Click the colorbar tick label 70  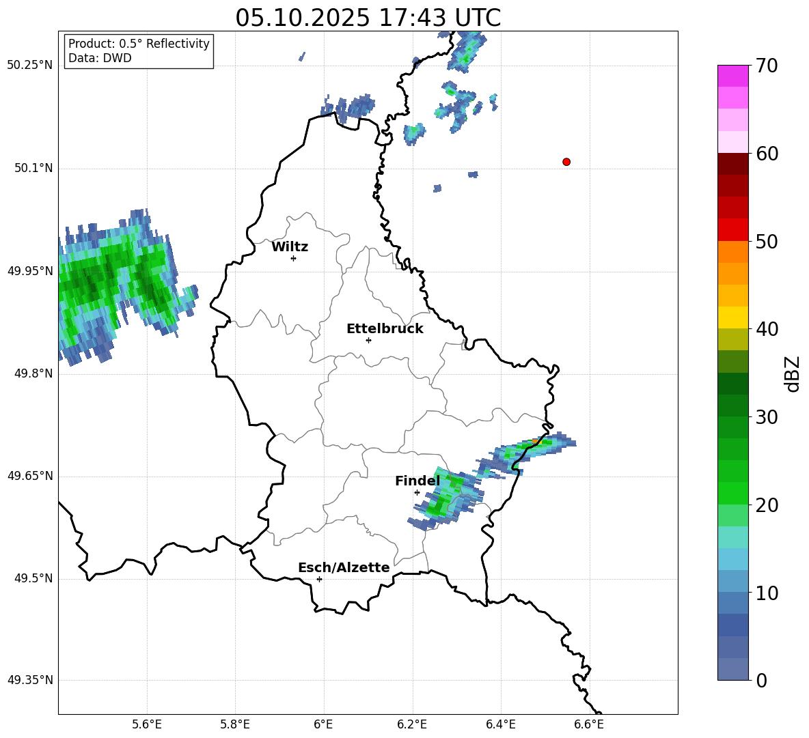click(767, 66)
